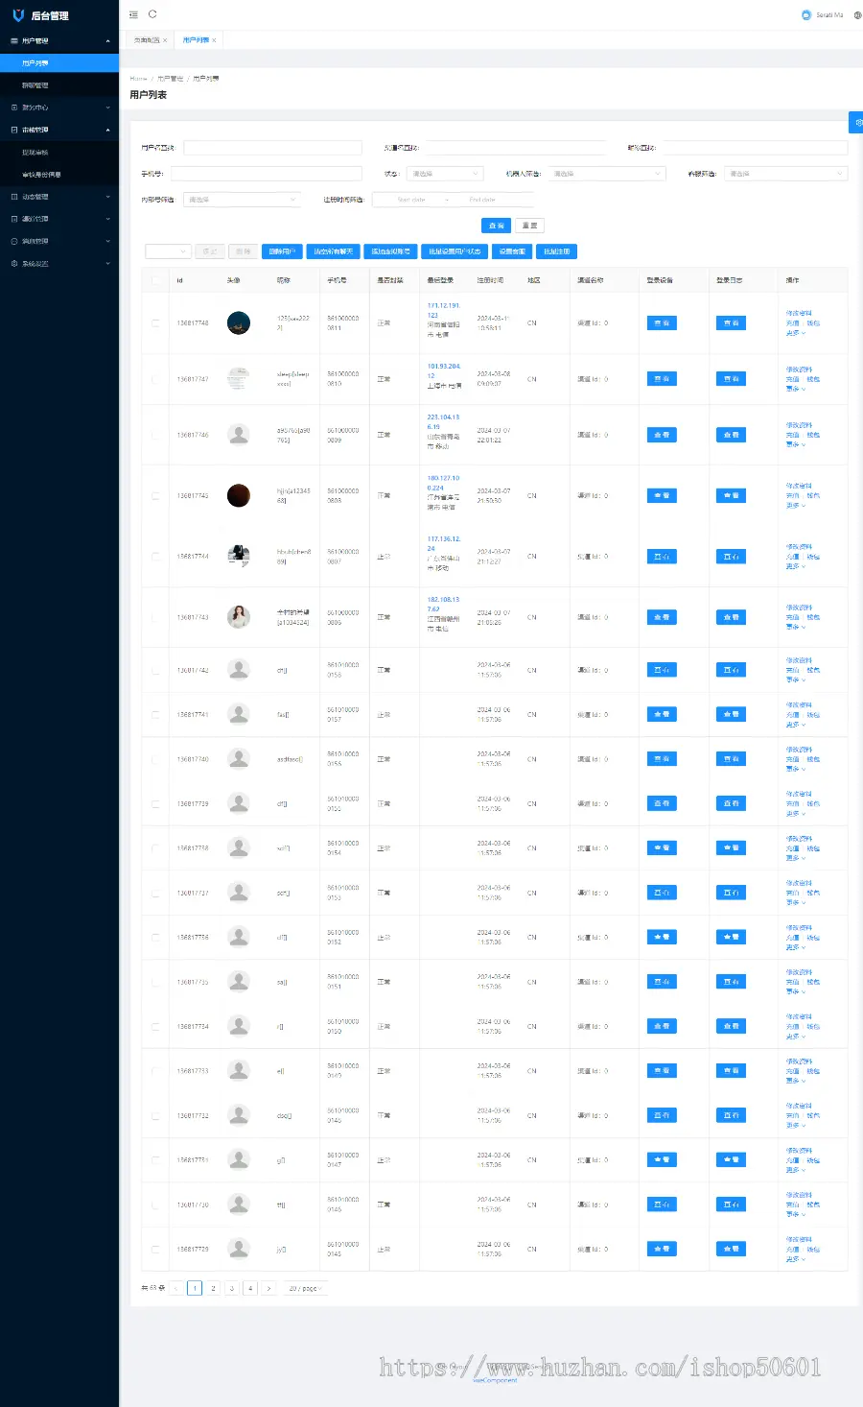Screen dimensions: 863x1407
Task: Go to the next pagination page arrow
Action: pos(268,1288)
